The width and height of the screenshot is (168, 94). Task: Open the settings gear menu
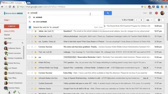click(x=160, y=20)
